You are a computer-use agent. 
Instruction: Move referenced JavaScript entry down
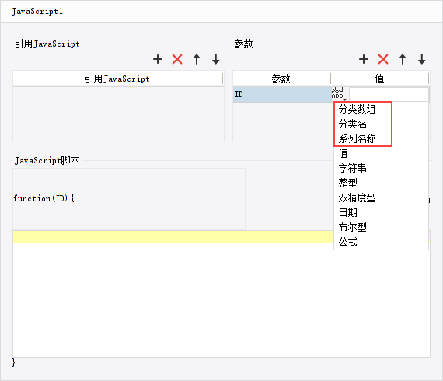click(x=216, y=59)
